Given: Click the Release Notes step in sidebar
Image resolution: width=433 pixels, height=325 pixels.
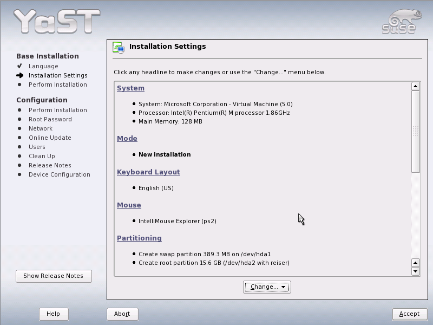Looking at the screenshot, I should (x=50, y=165).
